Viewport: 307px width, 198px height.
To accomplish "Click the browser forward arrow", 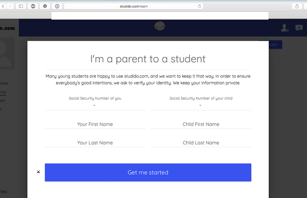I will 10,6.
